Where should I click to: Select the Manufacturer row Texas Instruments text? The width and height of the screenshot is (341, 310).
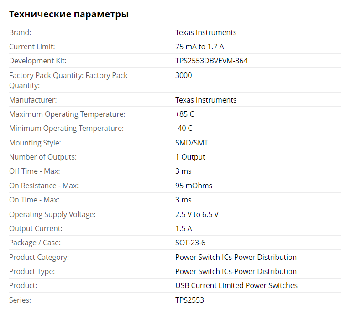pyautogui.click(x=206, y=100)
